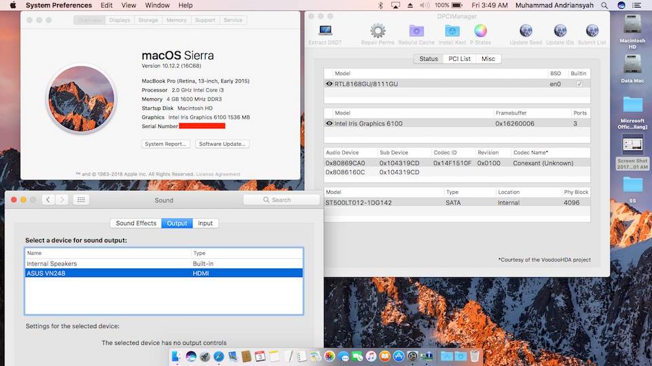Open Trash in the Dock
652x366 pixels.
pos(475,356)
